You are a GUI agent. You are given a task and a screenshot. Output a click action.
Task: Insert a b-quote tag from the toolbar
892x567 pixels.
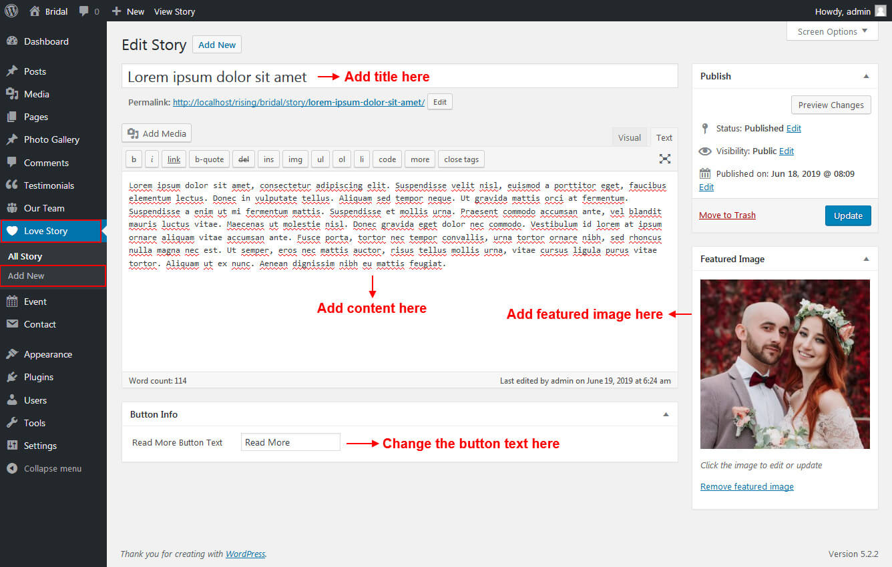pyautogui.click(x=209, y=159)
